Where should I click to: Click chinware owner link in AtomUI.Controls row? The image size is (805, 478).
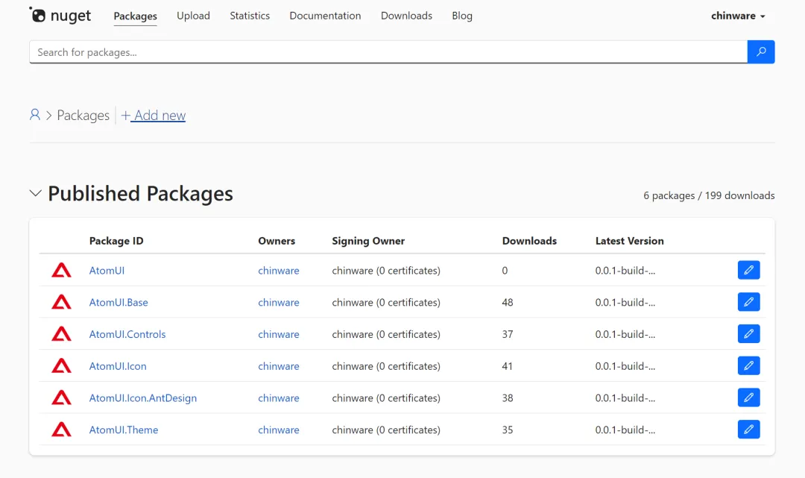(x=278, y=334)
